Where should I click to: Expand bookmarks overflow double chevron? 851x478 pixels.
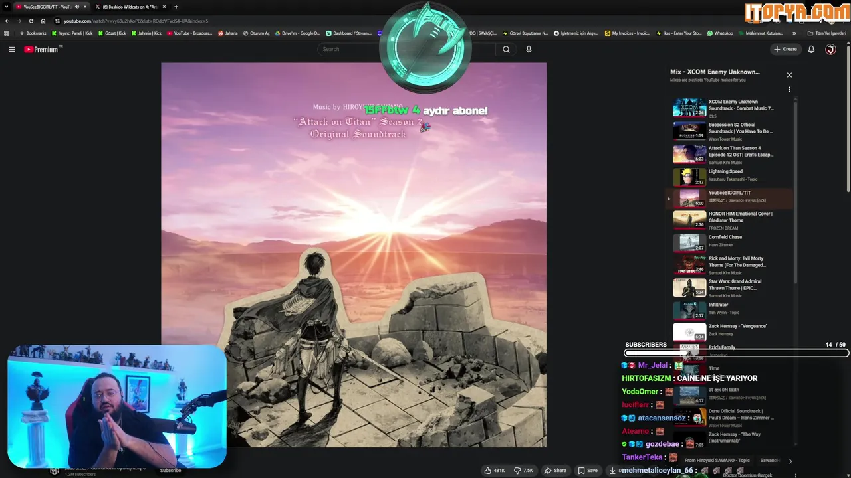pos(794,33)
